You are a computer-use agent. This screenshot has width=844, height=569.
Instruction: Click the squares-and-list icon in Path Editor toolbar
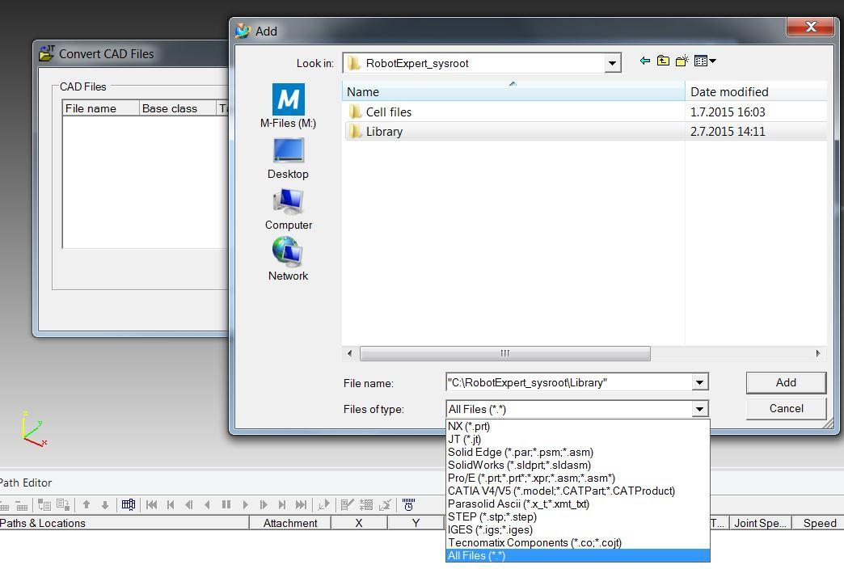click(x=44, y=504)
